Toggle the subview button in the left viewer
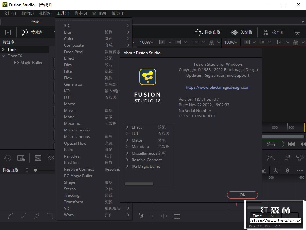 tap(178, 42)
